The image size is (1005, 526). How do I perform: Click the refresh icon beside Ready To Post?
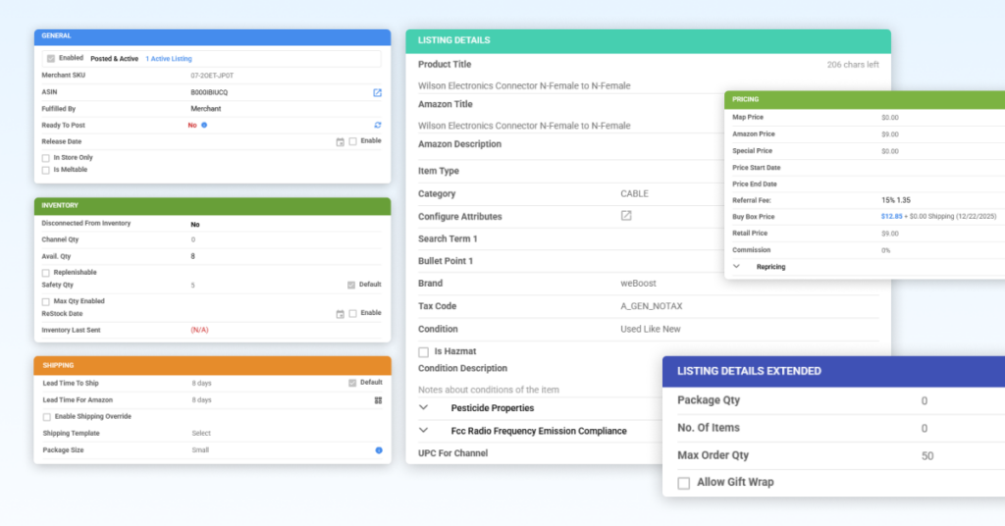click(378, 125)
